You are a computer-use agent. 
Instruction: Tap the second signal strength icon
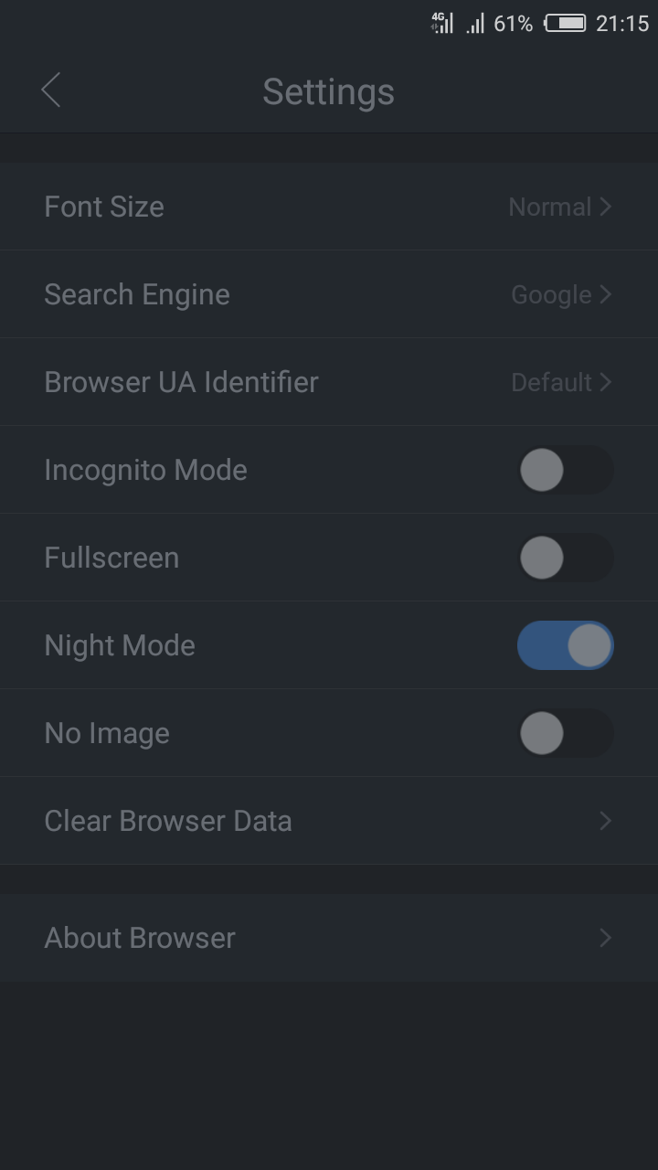tap(475, 25)
